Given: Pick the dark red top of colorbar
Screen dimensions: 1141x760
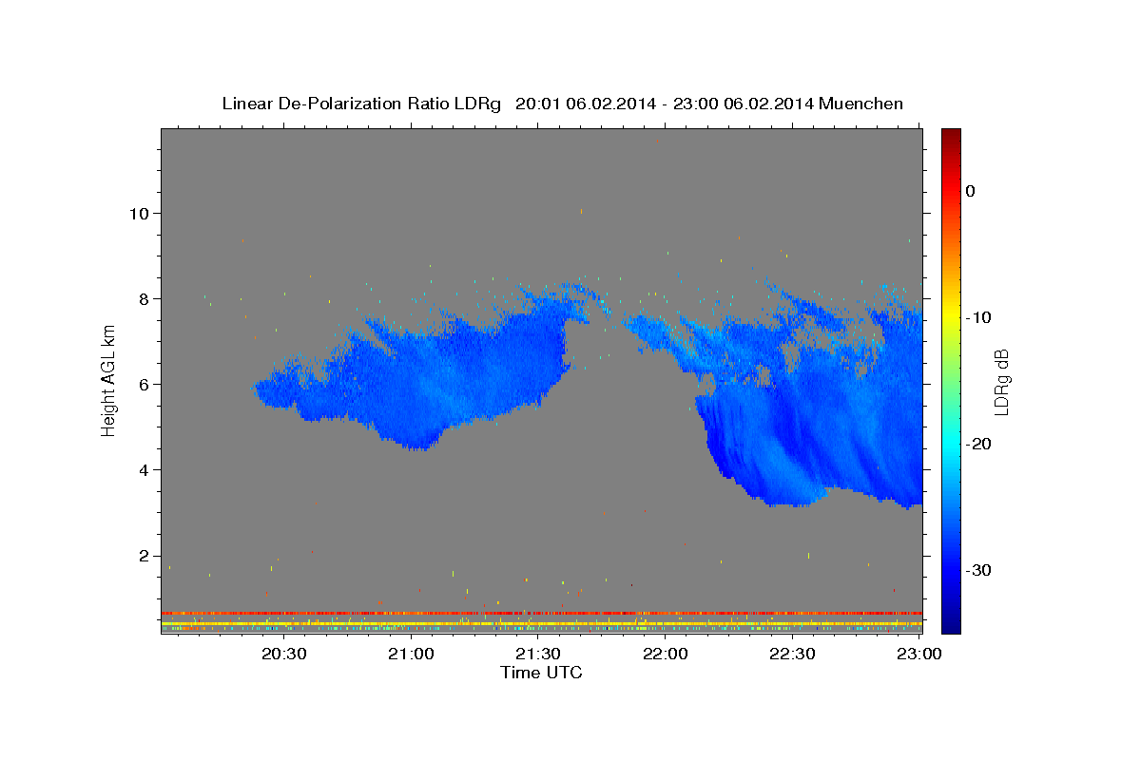Looking at the screenshot, I should coord(951,135).
